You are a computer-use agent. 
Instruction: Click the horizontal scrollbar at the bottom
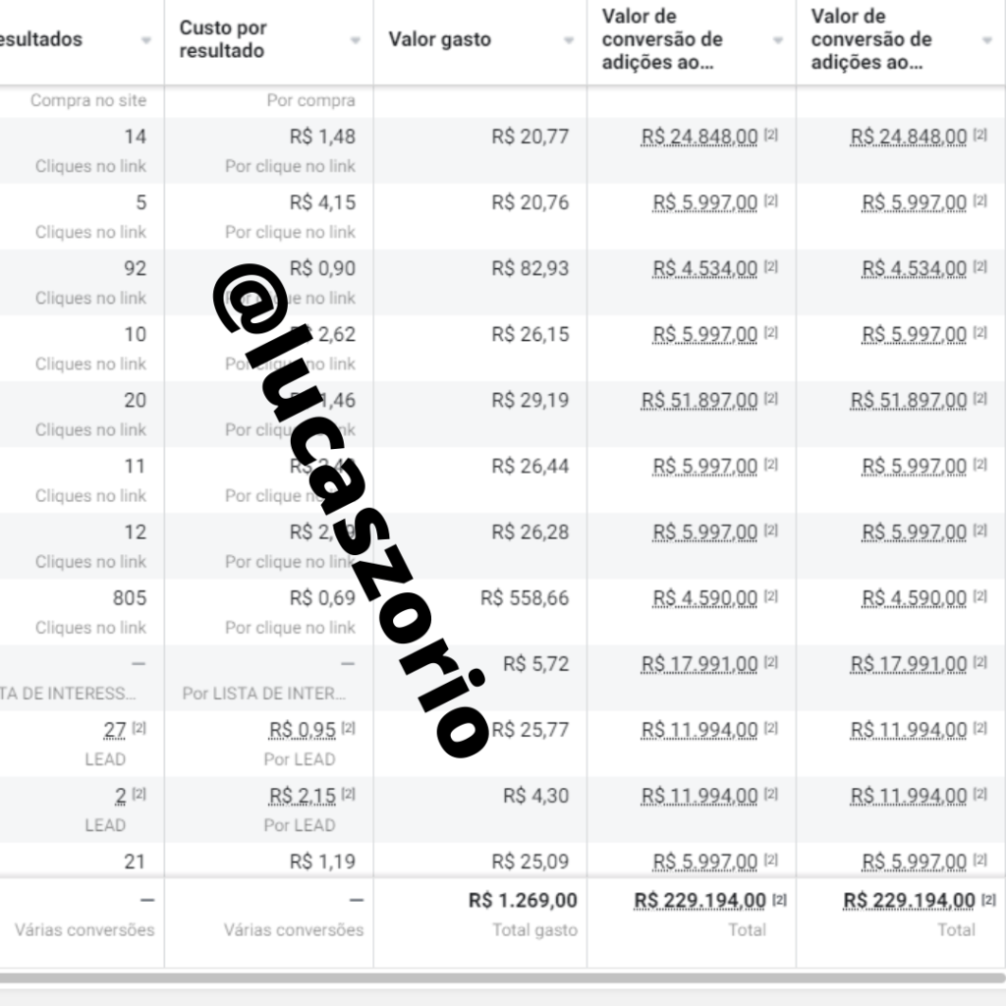503,978
